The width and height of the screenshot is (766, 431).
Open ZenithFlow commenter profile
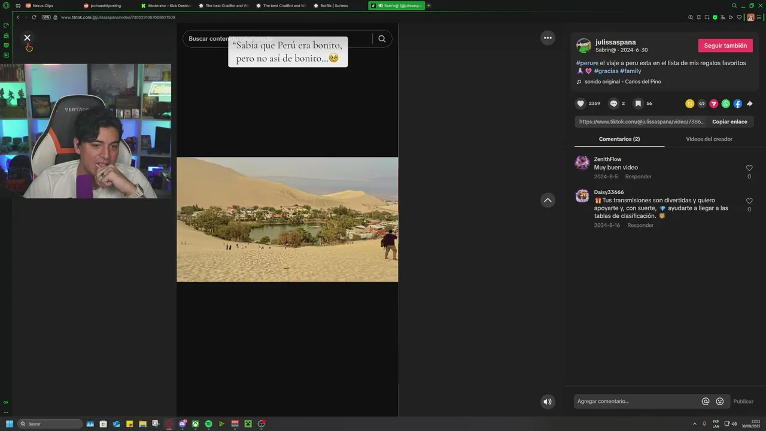(607, 159)
